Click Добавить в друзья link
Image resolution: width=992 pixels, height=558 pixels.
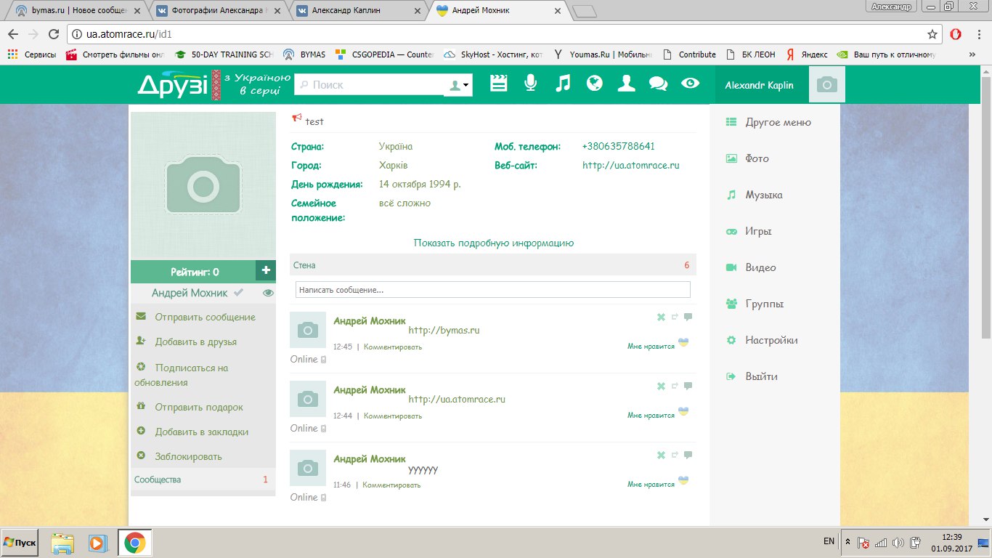(195, 341)
